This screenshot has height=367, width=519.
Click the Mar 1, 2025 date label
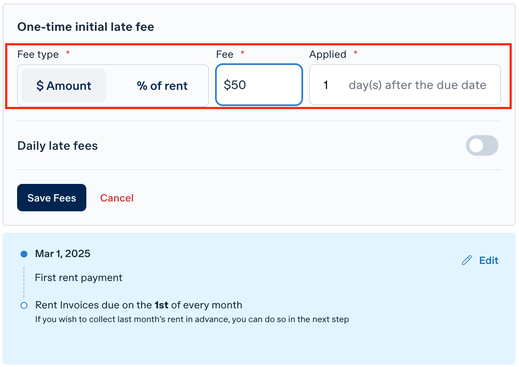tap(63, 254)
